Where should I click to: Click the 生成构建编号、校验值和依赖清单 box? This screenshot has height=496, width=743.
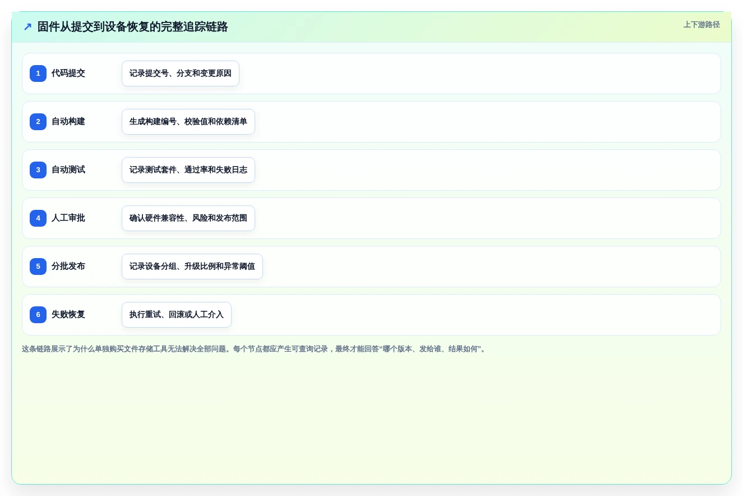(188, 122)
